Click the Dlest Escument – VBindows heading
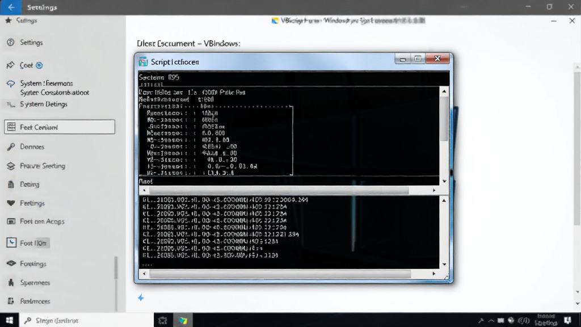This screenshot has height=327, width=581. (x=188, y=43)
